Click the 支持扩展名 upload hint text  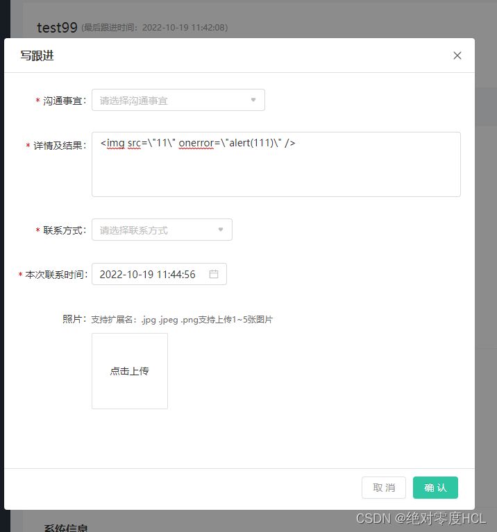pyautogui.click(x=182, y=320)
